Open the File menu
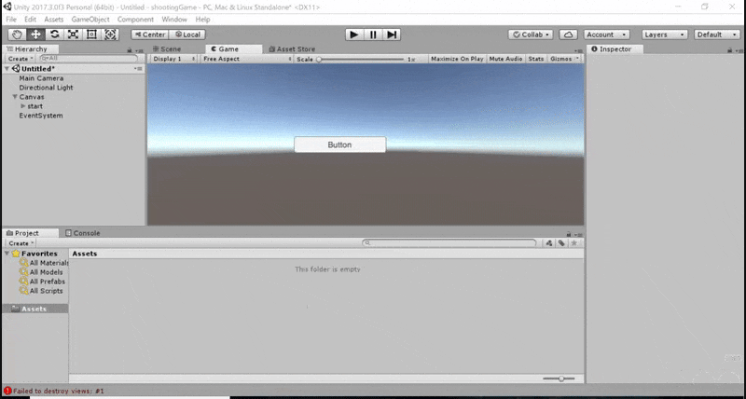 pos(11,20)
